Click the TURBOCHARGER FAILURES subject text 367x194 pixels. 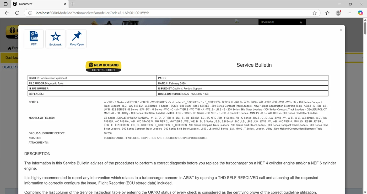155,138
